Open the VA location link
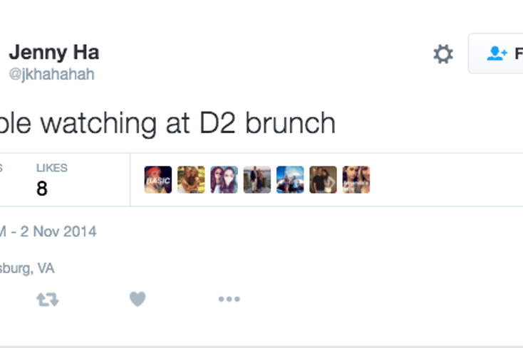This screenshot has height=348, width=523. point(27,268)
